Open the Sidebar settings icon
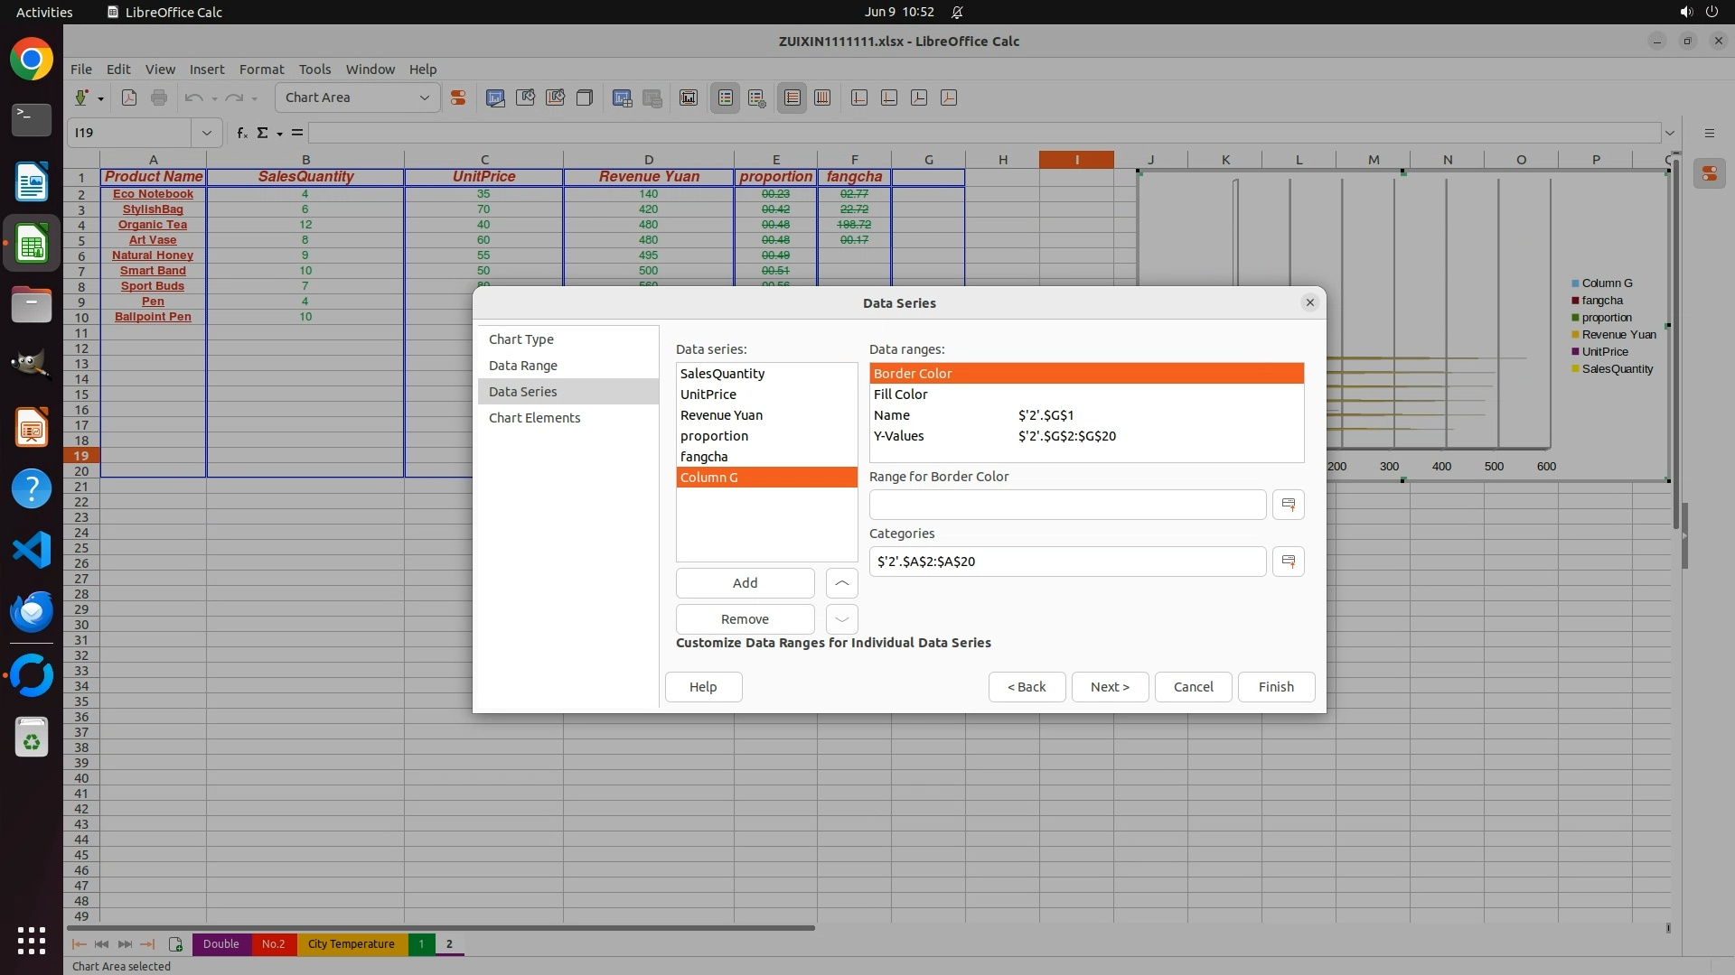This screenshot has width=1735, height=975. (x=1709, y=133)
